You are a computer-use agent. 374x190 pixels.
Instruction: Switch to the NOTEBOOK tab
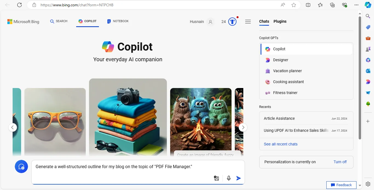pyautogui.click(x=118, y=21)
